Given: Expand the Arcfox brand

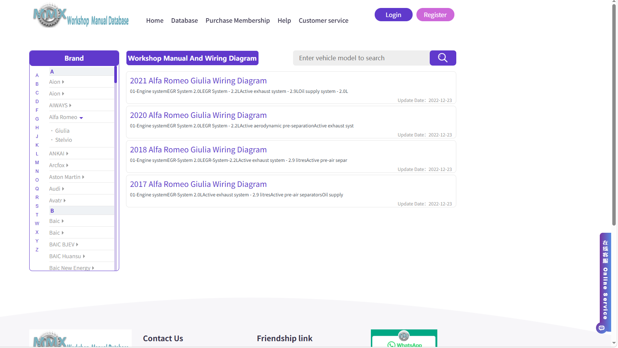Looking at the screenshot, I should [58, 165].
